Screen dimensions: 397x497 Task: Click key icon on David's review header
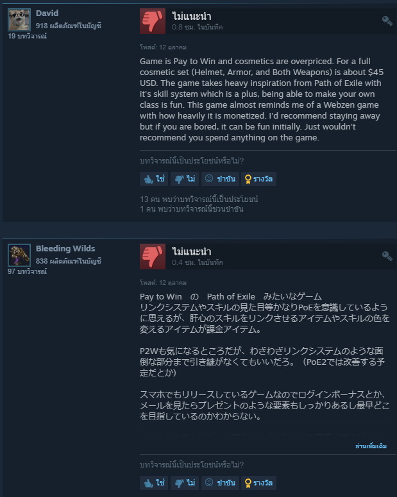point(387,21)
